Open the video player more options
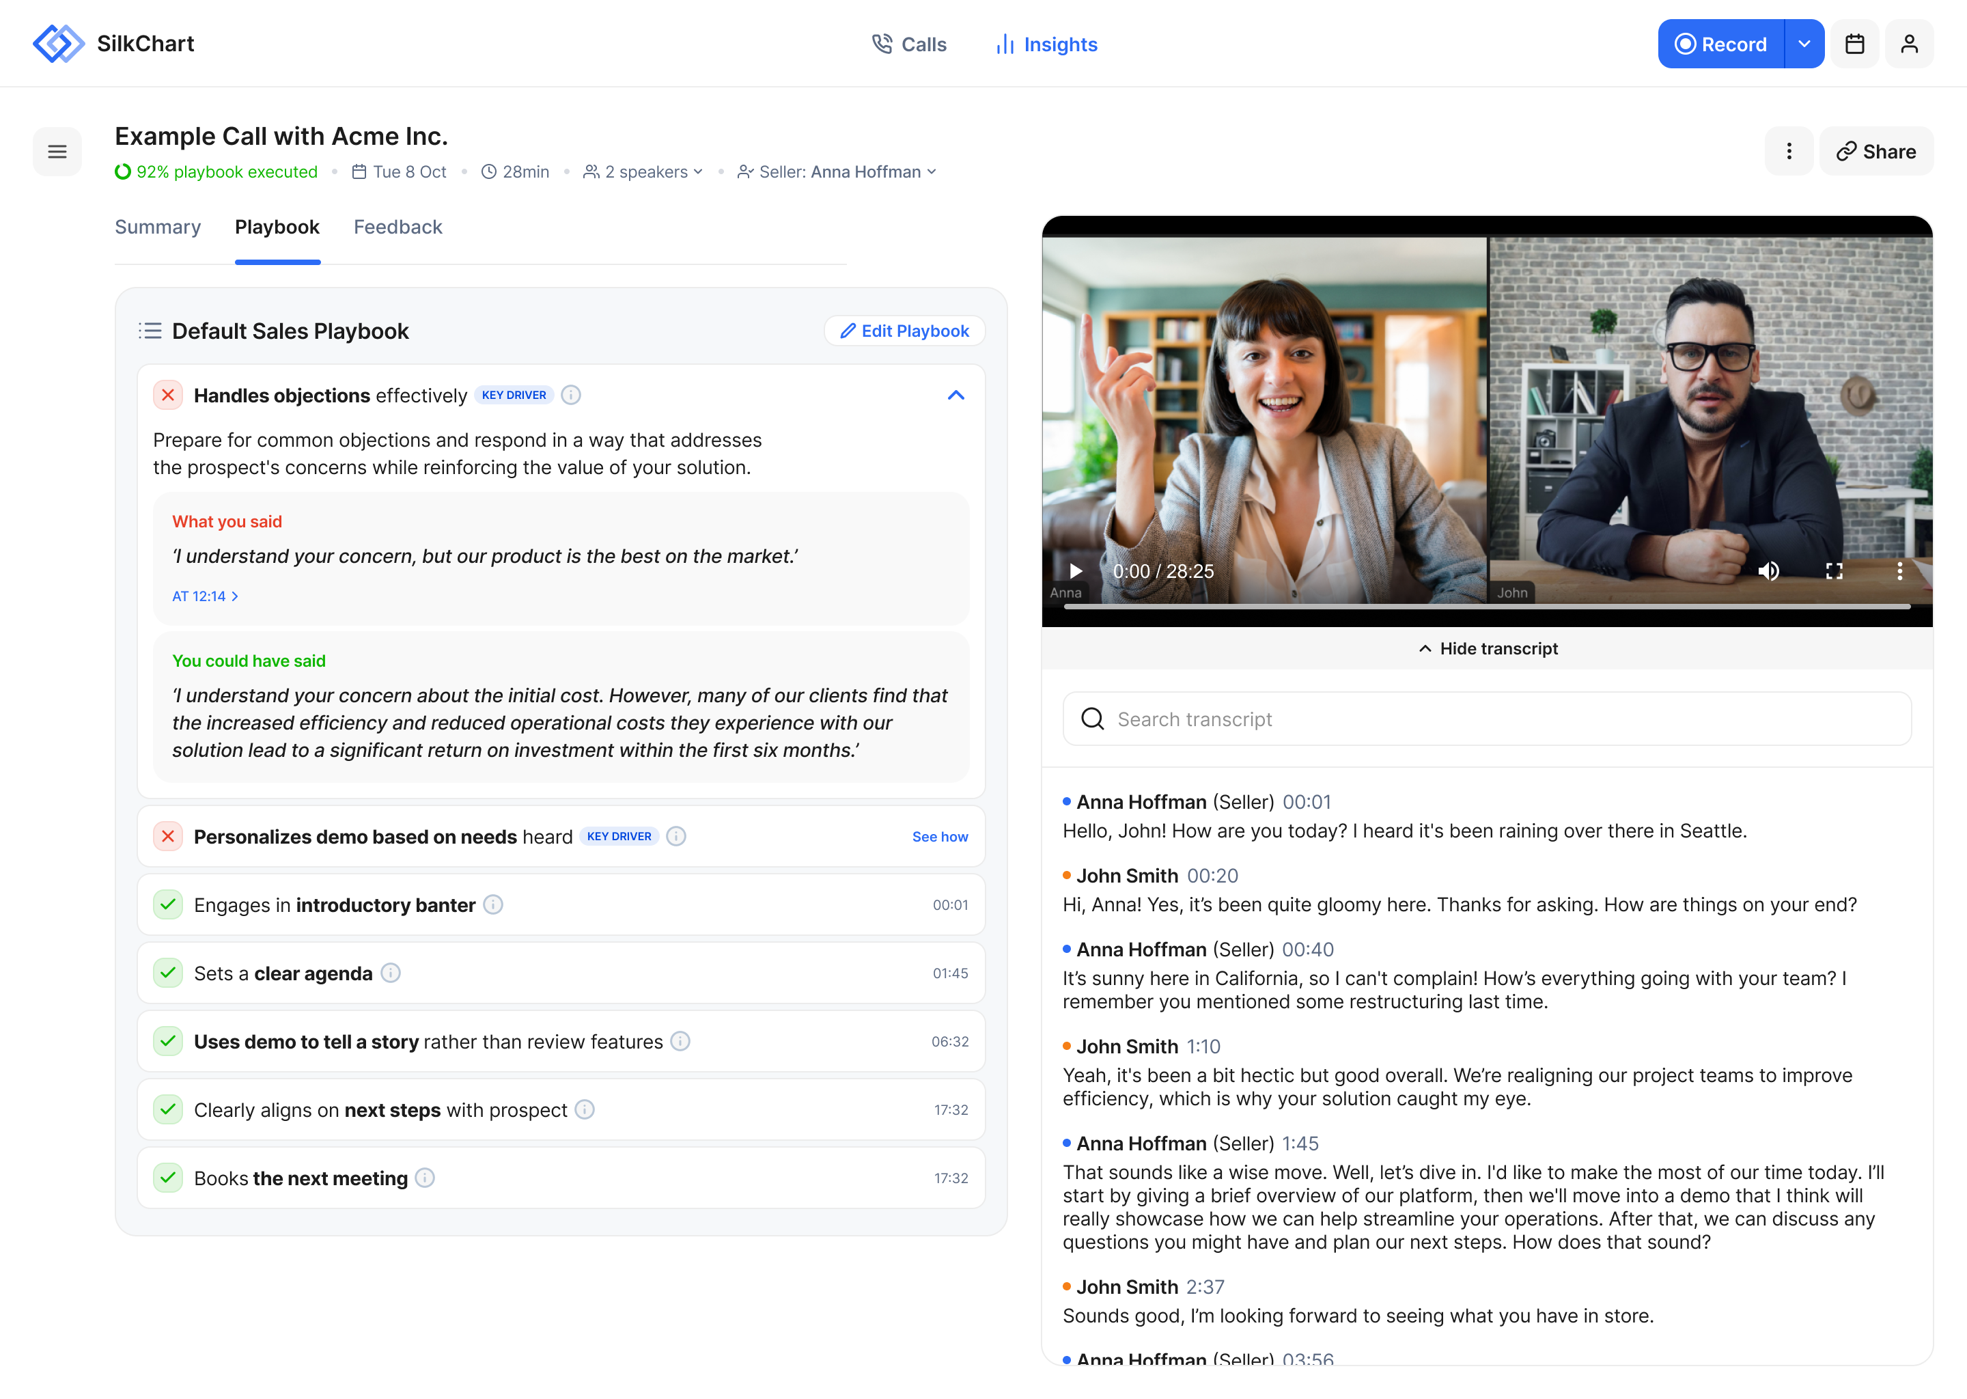Screen dimensions: 1967x1399 1899,571
